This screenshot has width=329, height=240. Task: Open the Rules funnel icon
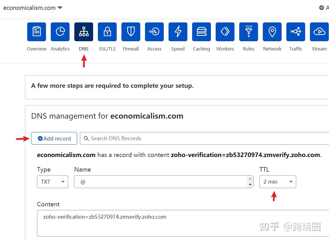coord(249,32)
